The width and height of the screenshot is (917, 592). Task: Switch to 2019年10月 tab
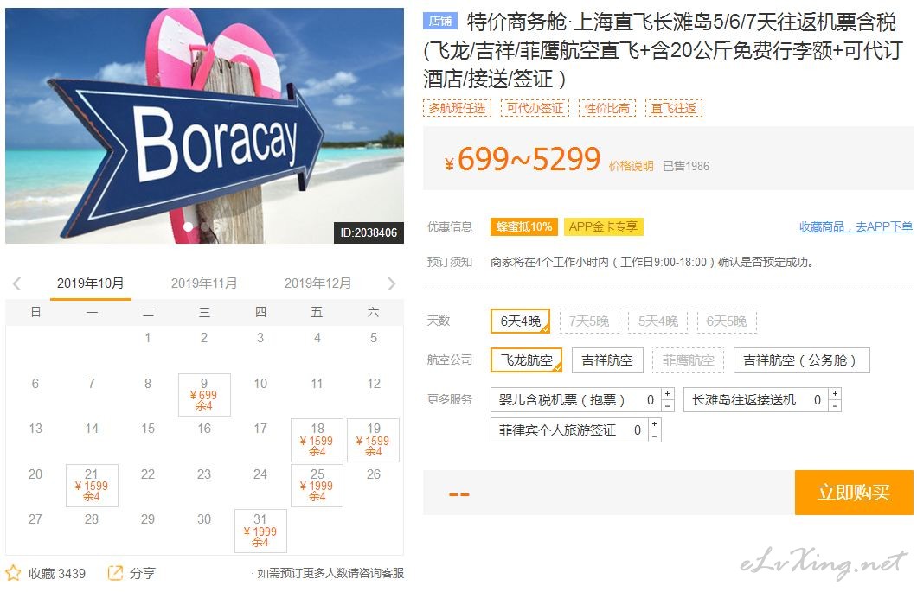tap(91, 283)
